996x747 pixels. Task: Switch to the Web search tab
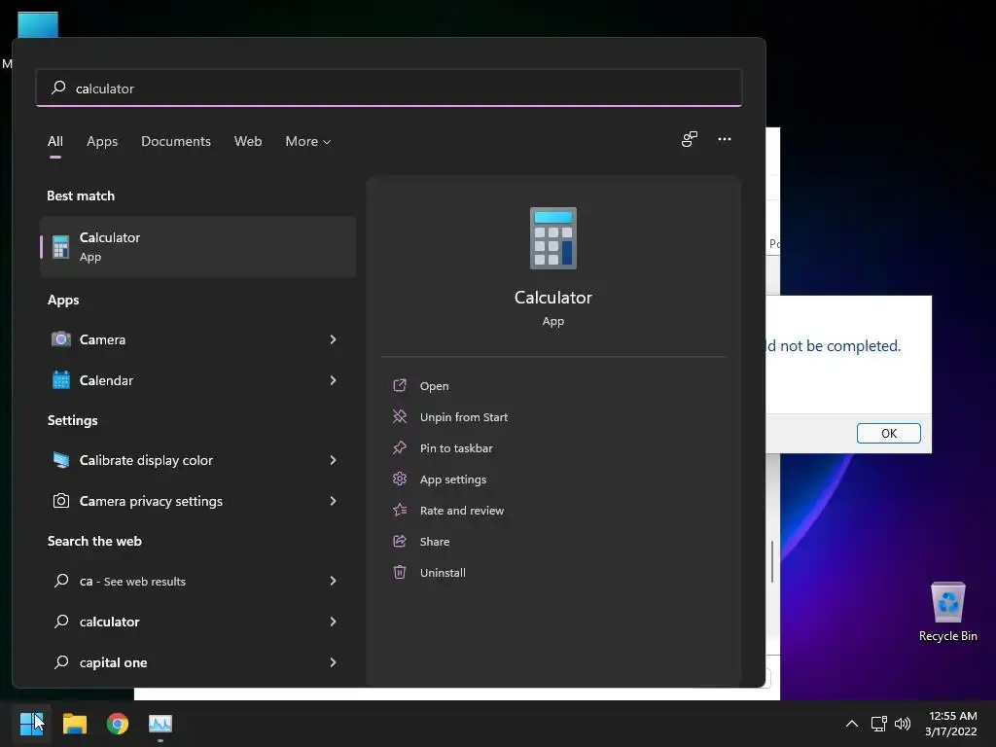click(x=248, y=141)
